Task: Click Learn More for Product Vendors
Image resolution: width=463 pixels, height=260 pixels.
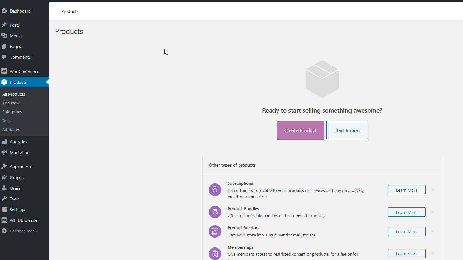Action: tap(407, 231)
